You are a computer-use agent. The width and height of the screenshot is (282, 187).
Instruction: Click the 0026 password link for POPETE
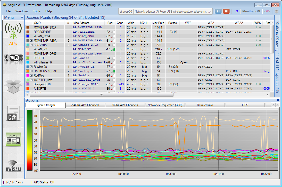tap(267, 58)
